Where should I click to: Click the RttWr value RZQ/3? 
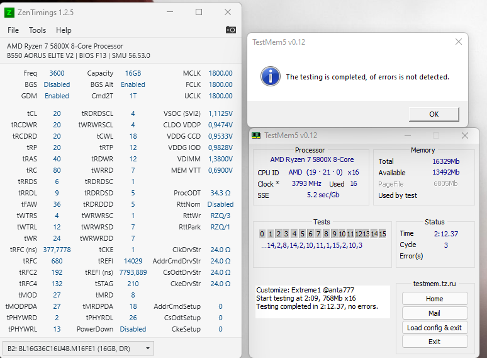coord(220,216)
